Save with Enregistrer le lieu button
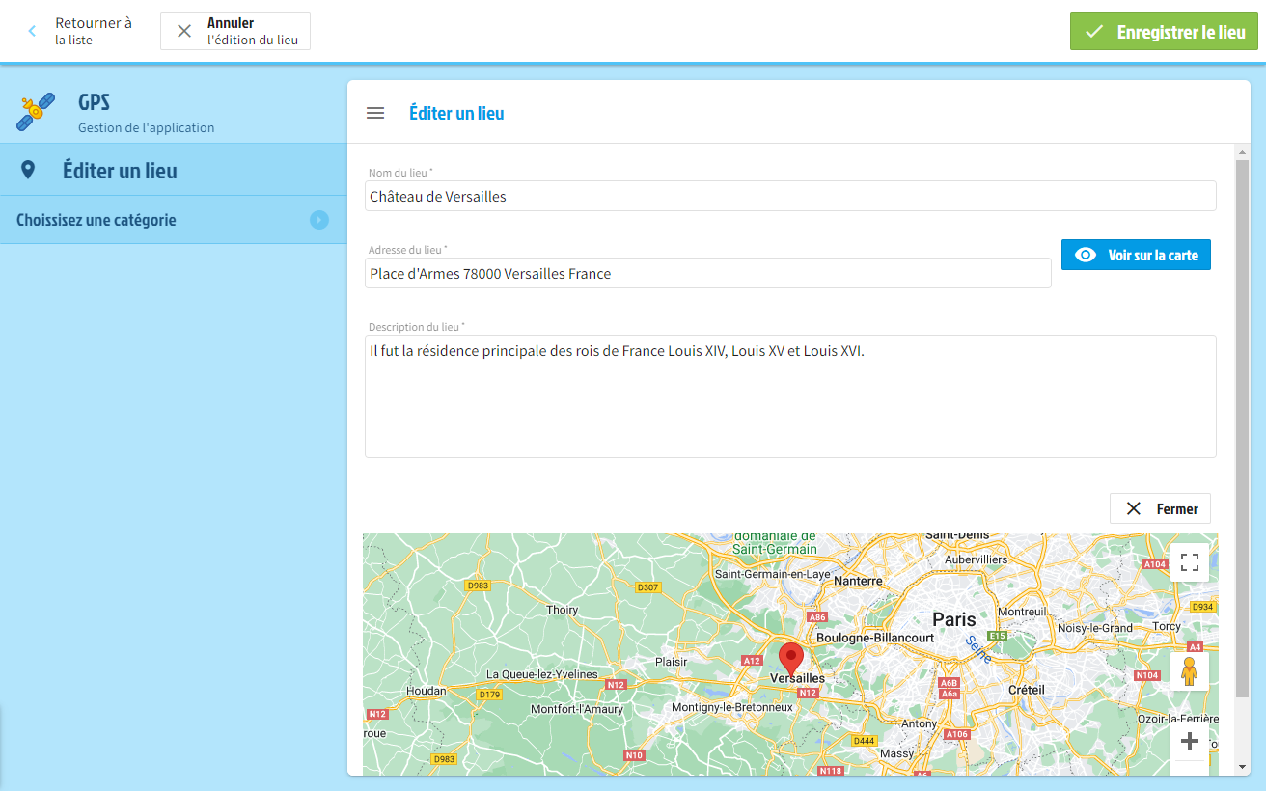Image resolution: width=1266 pixels, height=791 pixels. [1164, 31]
